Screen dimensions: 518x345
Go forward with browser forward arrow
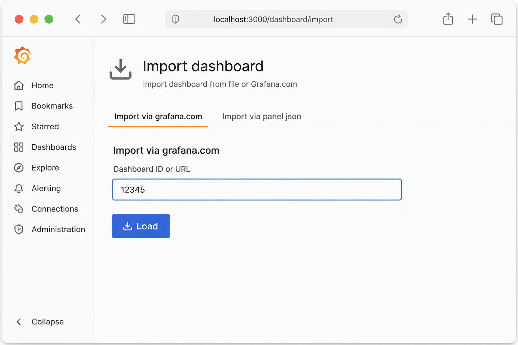[104, 19]
